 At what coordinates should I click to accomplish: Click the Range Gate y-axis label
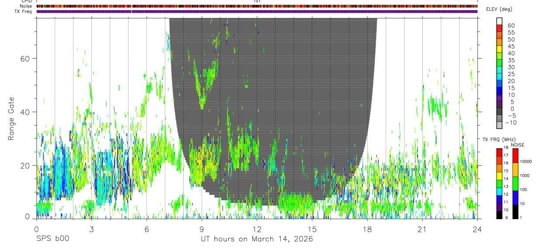(12, 118)
